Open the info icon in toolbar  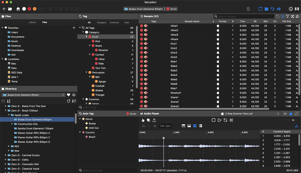click(x=291, y=9)
